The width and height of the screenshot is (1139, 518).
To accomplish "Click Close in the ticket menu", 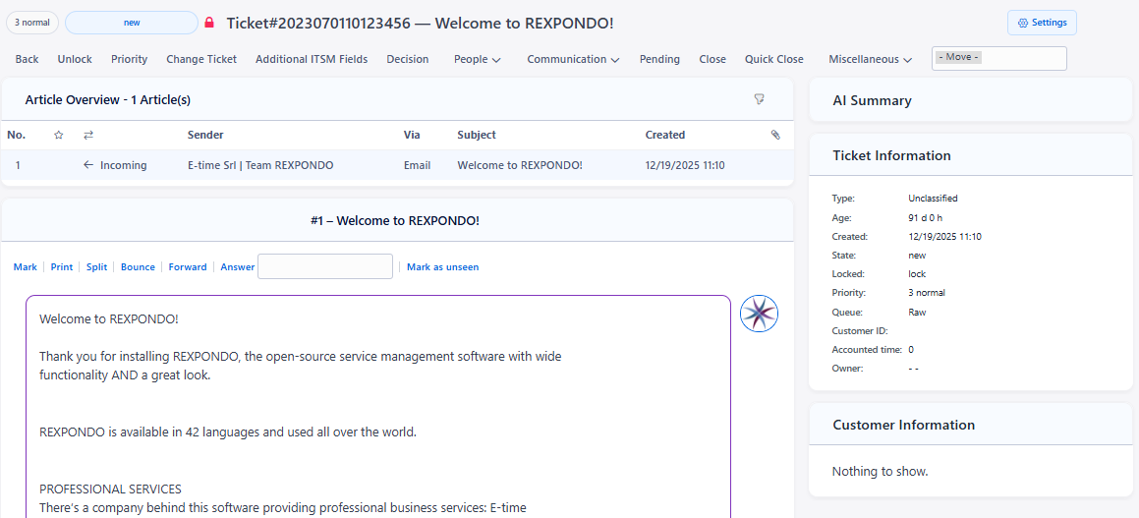I will [x=712, y=60].
